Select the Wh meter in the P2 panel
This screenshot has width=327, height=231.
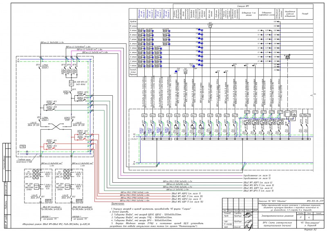click(67, 187)
